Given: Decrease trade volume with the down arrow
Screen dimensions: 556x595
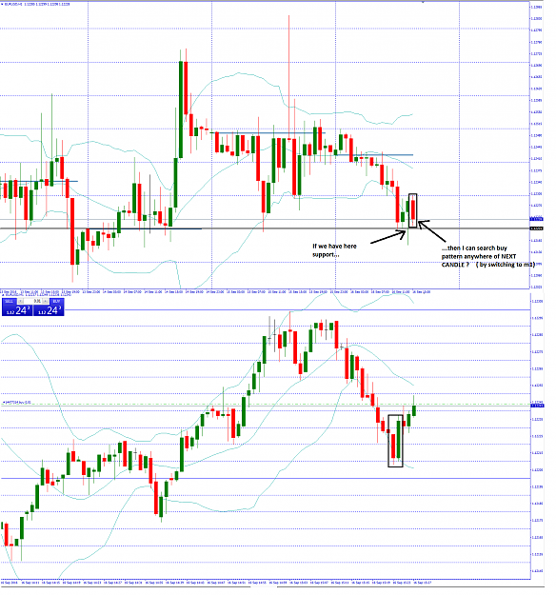Looking at the screenshot, I should pyautogui.click(x=21, y=301).
